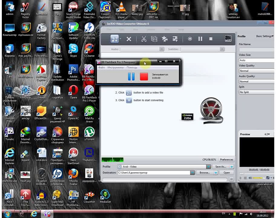Select the Skype desktop icon
The width and height of the screenshot is (276, 218).
(x=74, y=51)
